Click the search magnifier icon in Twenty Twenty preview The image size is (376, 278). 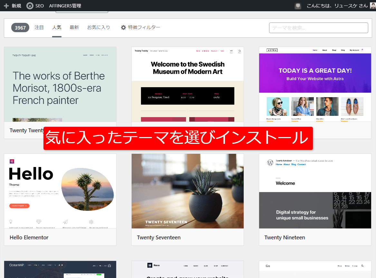(x=239, y=51)
